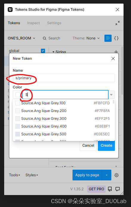The width and height of the screenshot is (131, 207).
Task: Open the documentation book icon
Action: 110,189
